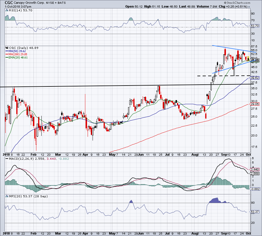The width and height of the screenshot is (262, 236).
Task: Click the MA(200) 29.05 legend entry
Action: (16, 54)
